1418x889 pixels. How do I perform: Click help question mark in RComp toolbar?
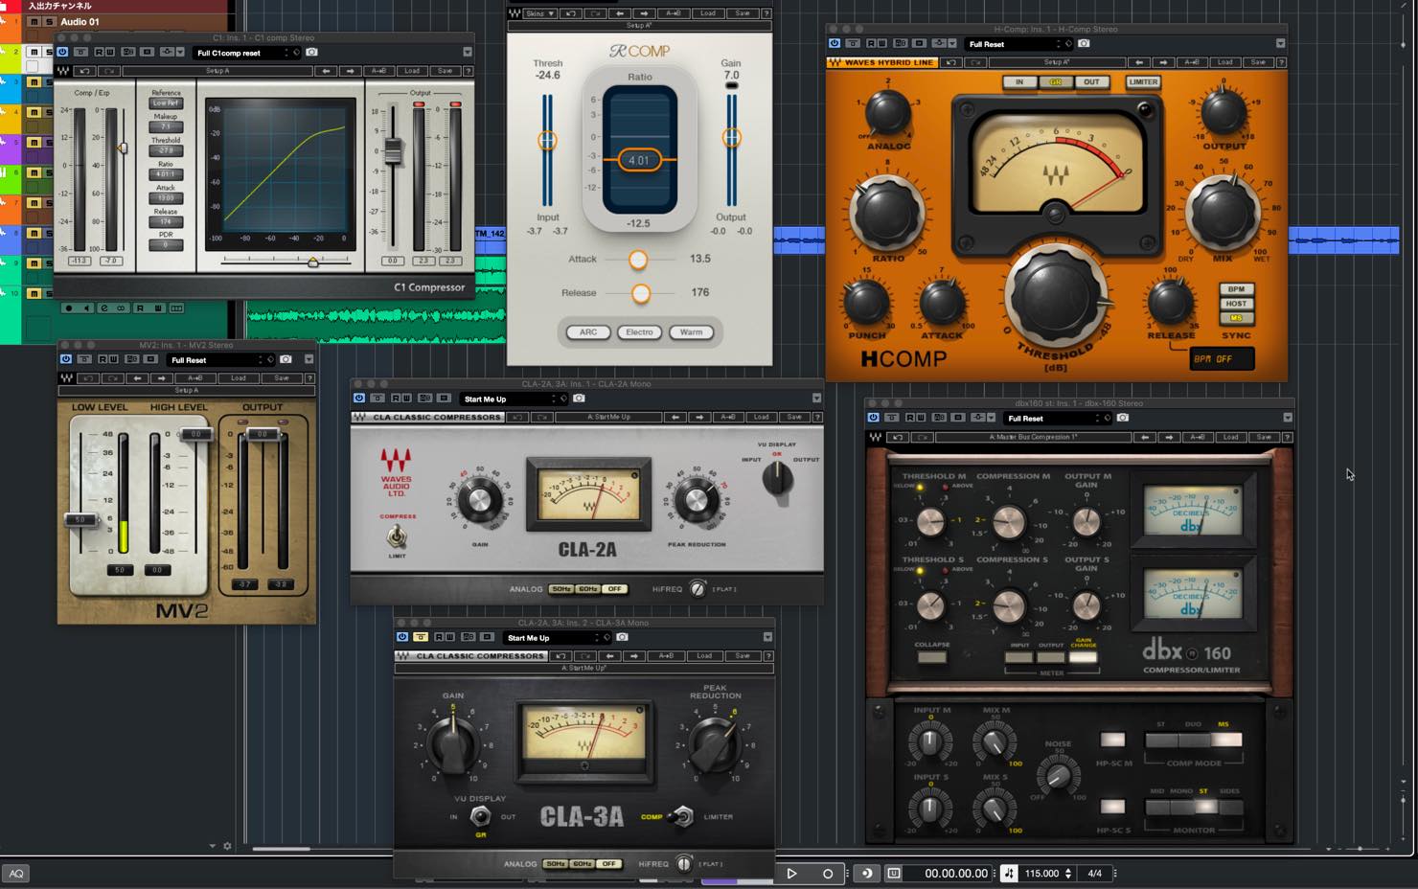pyautogui.click(x=766, y=13)
